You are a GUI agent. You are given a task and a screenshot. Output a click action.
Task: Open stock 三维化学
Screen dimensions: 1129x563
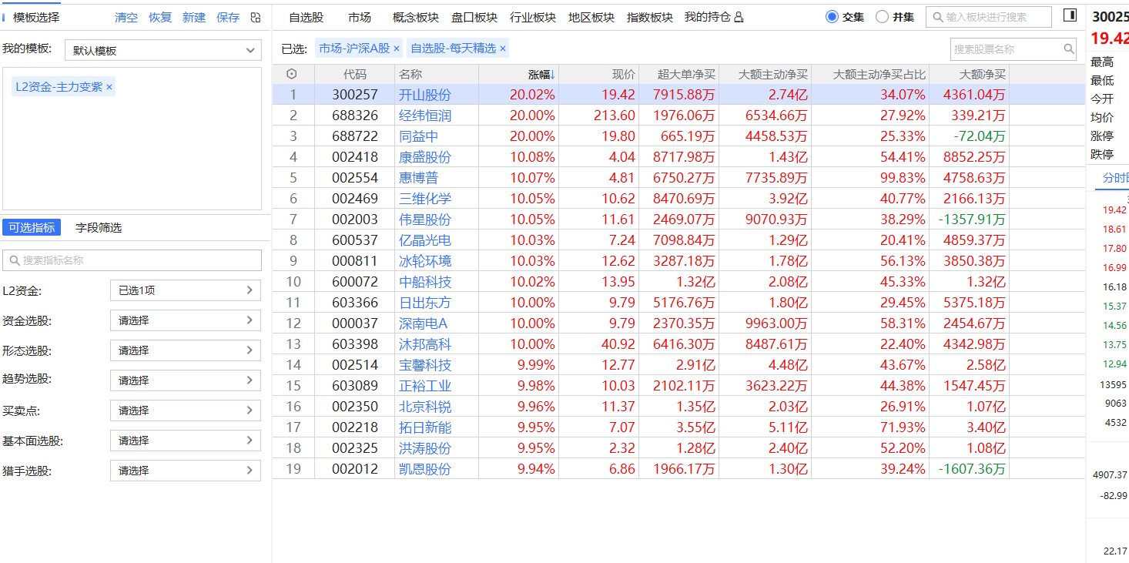425,199
